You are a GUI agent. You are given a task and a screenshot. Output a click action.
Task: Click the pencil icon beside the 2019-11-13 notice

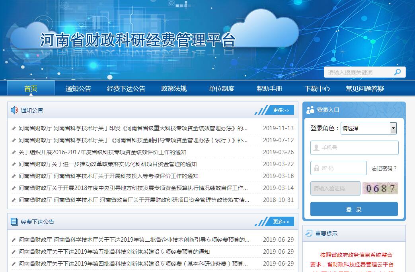click(14, 128)
